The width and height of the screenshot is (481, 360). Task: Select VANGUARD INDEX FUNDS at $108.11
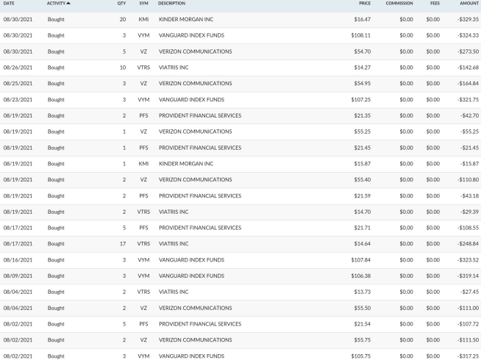191,35
